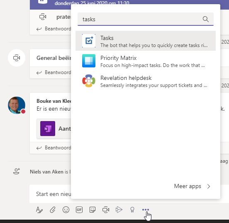Open the Praise badge icon
Viewport: 229px width, 223px height.
click(x=132, y=210)
